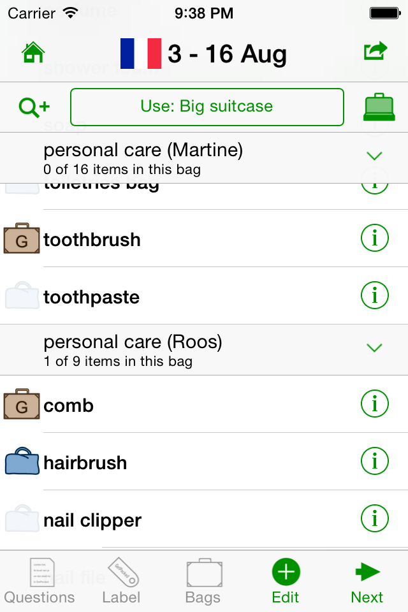This screenshot has height=612, width=408.
Task: Tap the share arrow icon
Action: point(375,51)
